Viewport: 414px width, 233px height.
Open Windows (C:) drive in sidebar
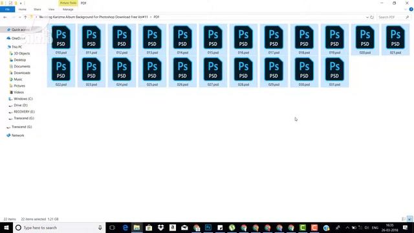point(21,99)
